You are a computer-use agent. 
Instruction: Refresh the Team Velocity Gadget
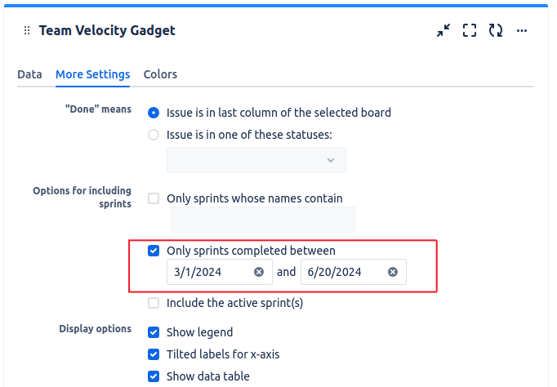point(496,30)
